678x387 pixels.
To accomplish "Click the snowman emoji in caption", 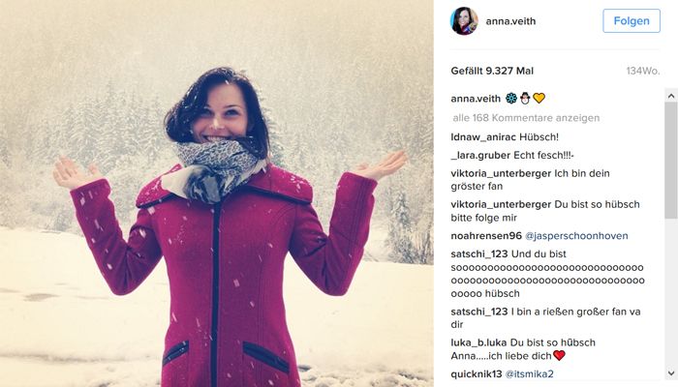I will click(x=525, y=99).
